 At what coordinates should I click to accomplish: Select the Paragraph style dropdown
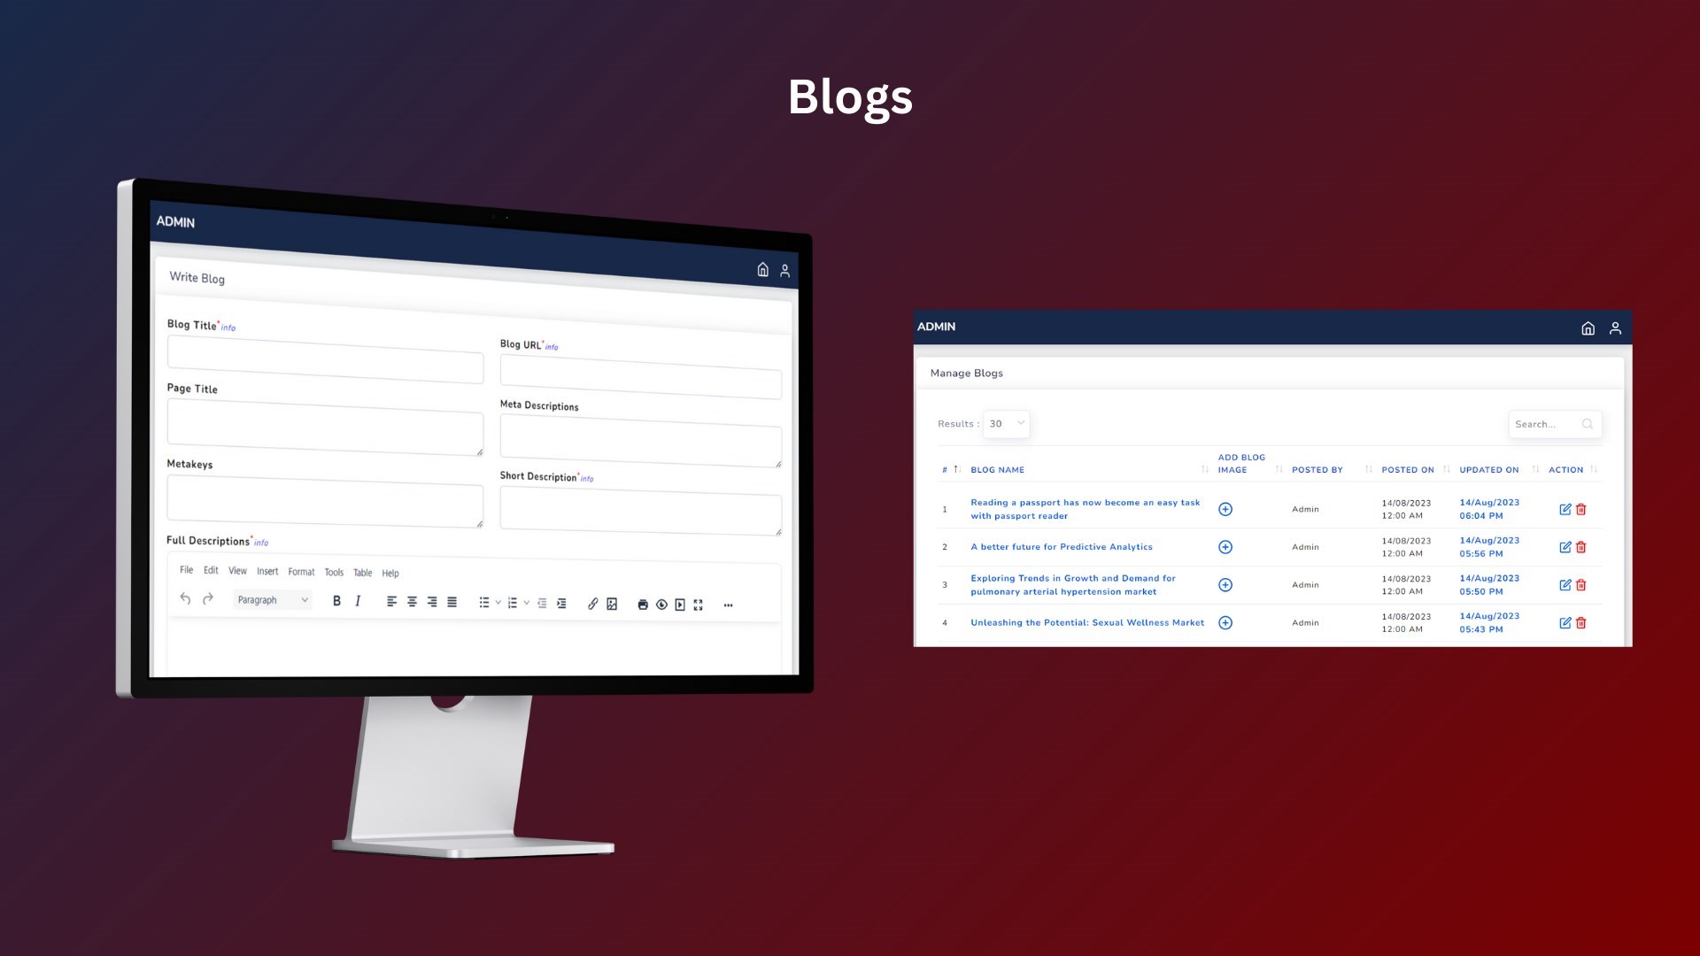pyautogui.click(x=270, y=600)
